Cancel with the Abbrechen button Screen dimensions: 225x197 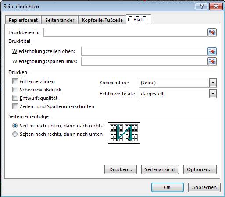tap(204, 187)
